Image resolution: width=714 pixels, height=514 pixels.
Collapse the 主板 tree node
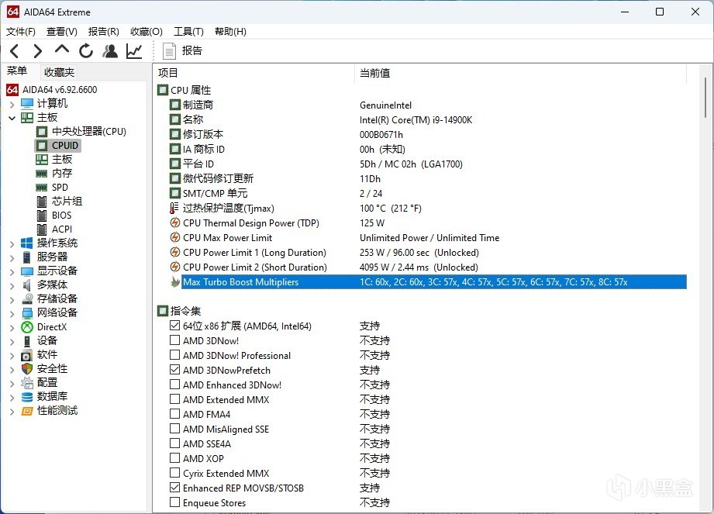[12, 118]
